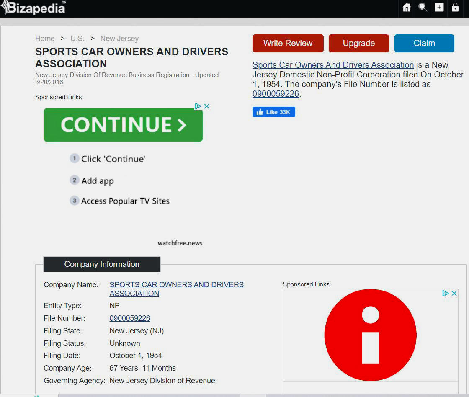
Task: Close the Continue ad with X
Action: [x=206, y=106]
